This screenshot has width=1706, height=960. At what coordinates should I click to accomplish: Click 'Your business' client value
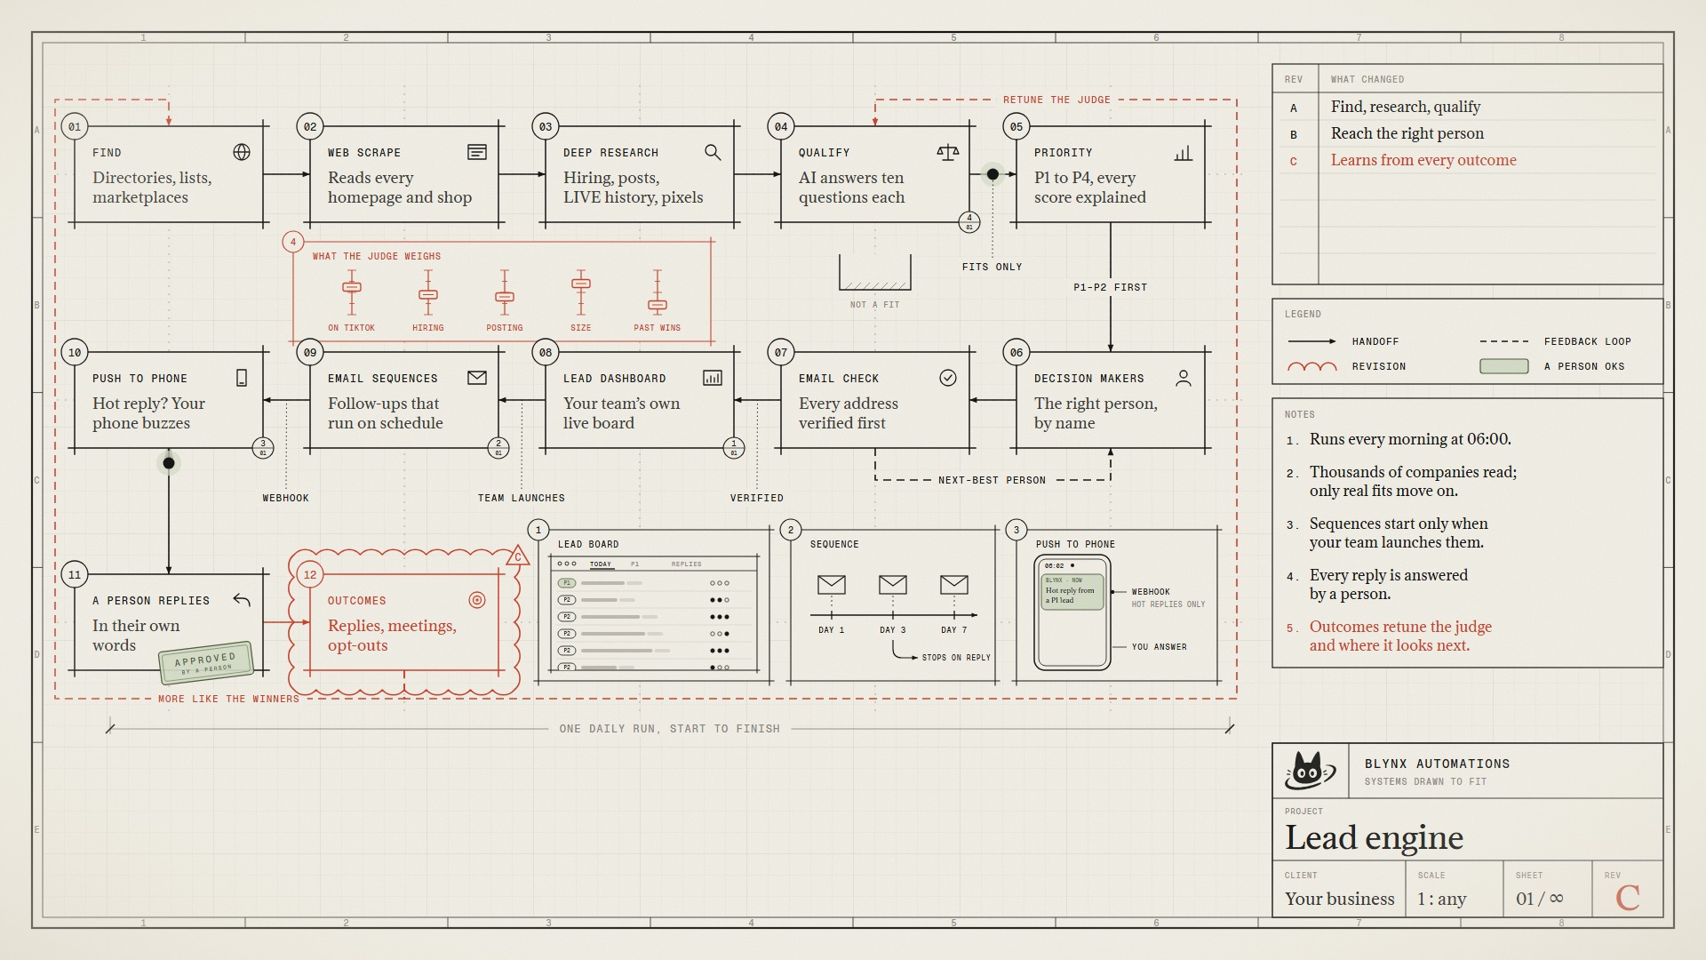tap(1339, 899)
